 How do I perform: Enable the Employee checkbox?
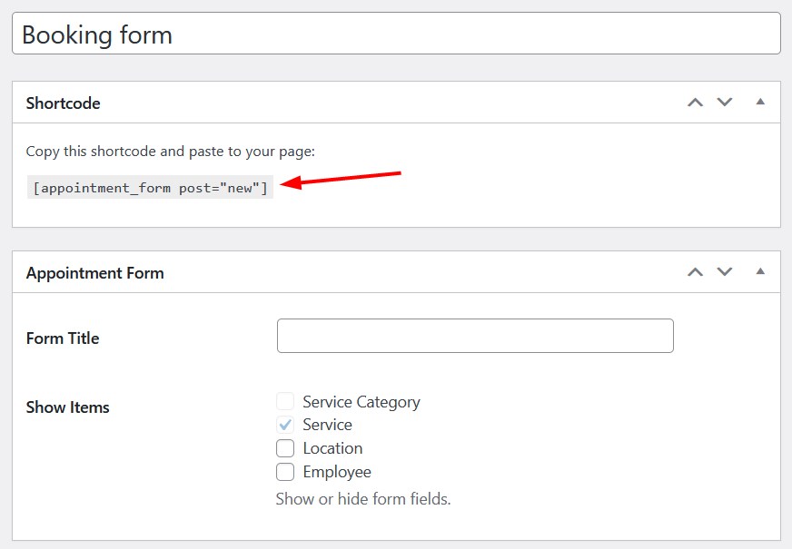[x=285, y=472]
